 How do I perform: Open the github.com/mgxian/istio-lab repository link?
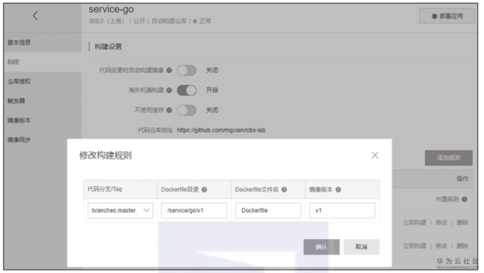pyautogui.click(x=221, y=130)
